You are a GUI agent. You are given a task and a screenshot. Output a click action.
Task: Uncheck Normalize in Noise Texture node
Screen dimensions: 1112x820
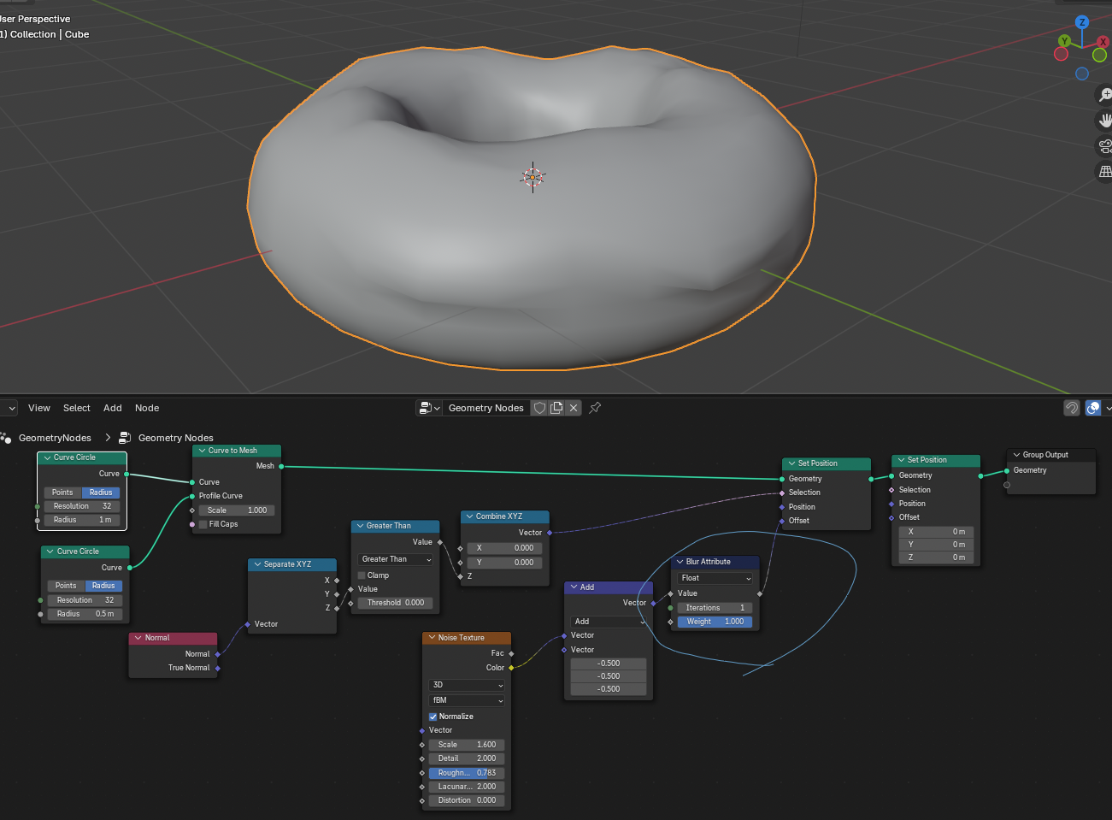pos(433,717)
